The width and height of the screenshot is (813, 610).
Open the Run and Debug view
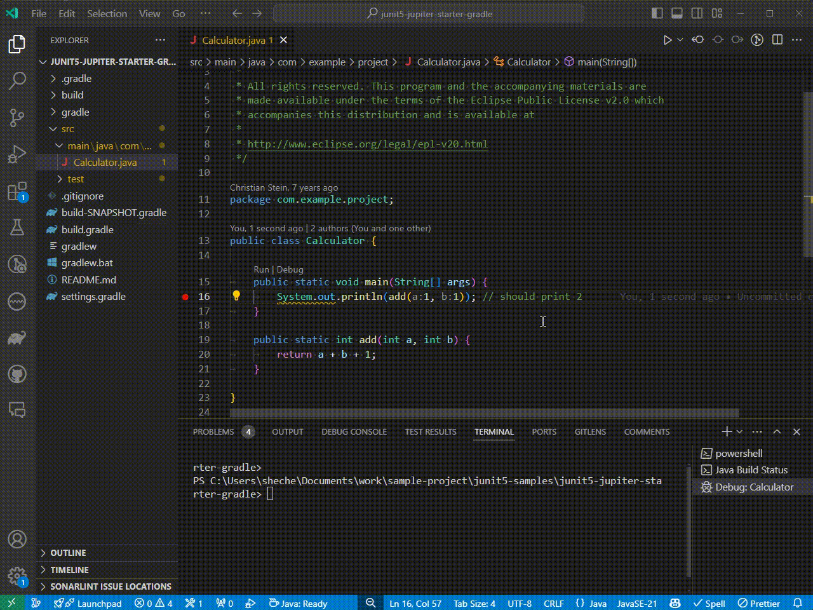[x=17, y=154]
